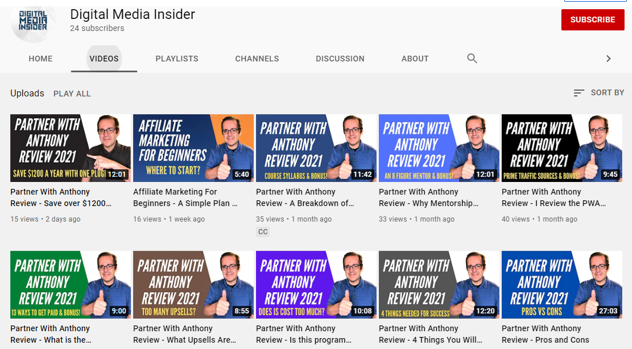The height and width of the screenshot is (349, 632).
Task: Click the 11:42 duration badge
Action: [x=362, y=174]
